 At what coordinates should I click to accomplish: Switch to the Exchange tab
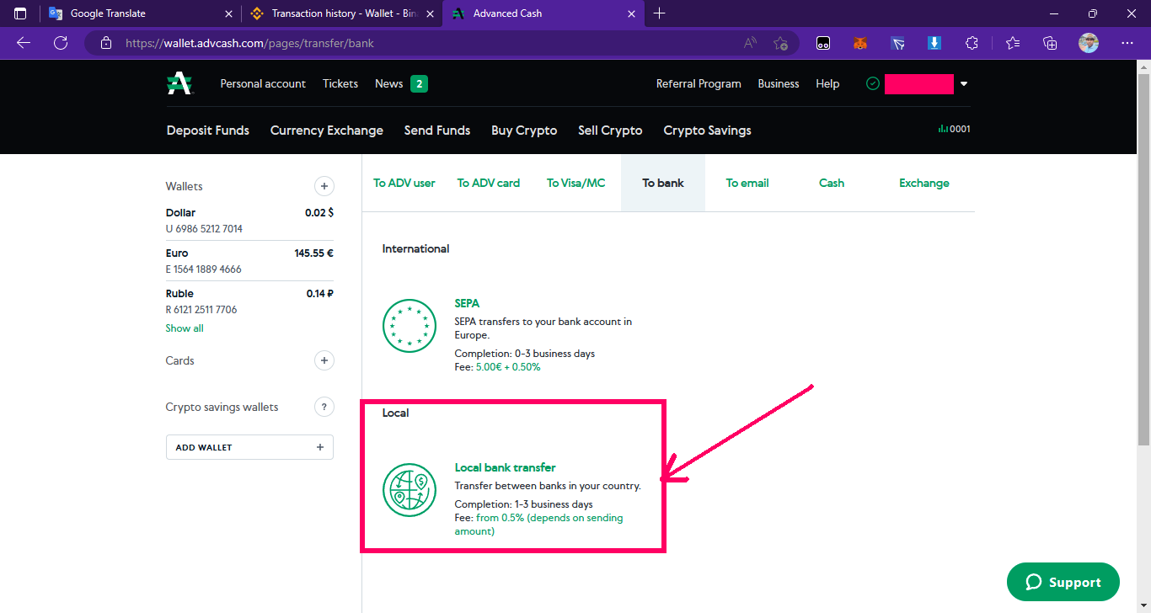(924, 183)
